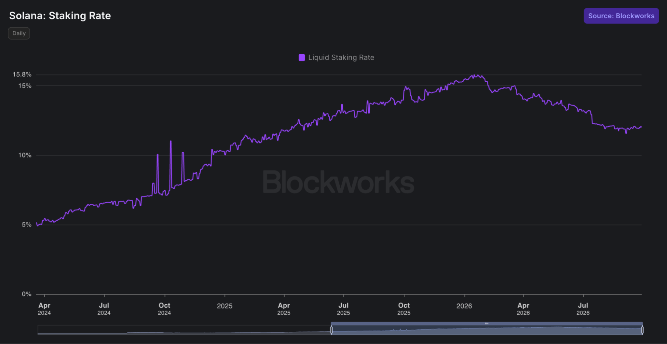Click the 15% y-axis label

25,86
